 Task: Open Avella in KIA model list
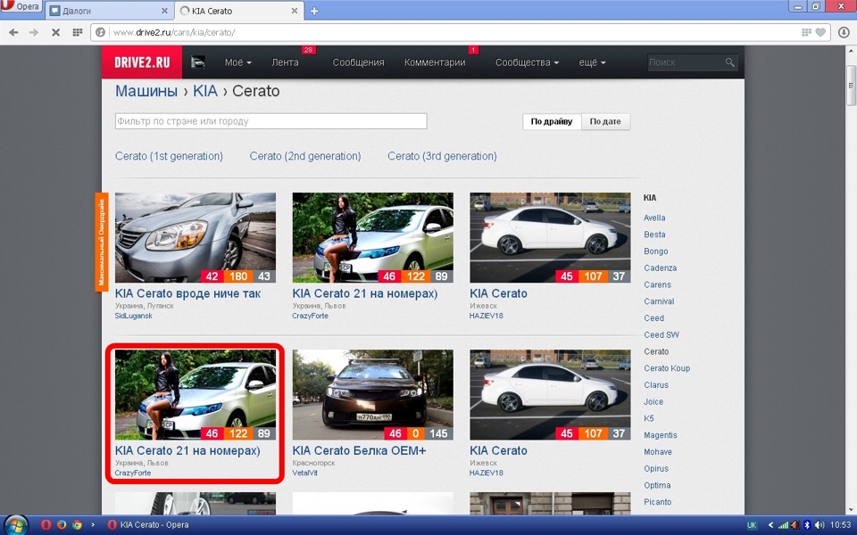[x=654, y=218]
